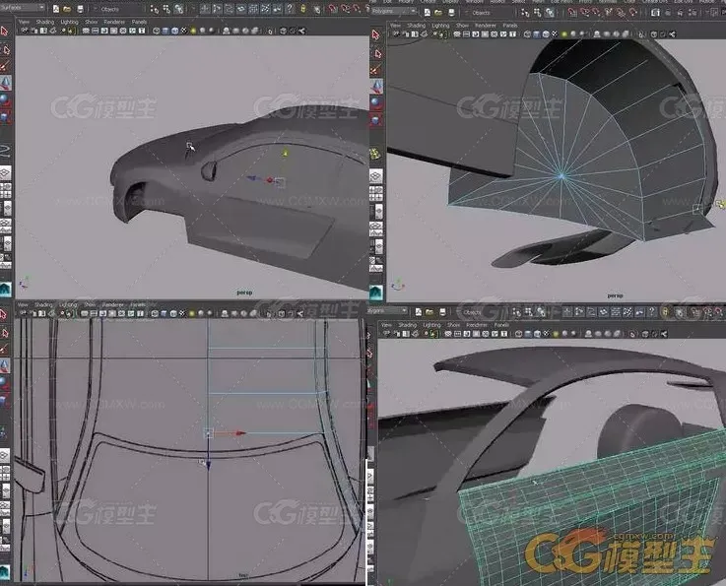726x586 pixels.
Task: Open View menu in top-left viewport
Action: click(x=24, y=22)
